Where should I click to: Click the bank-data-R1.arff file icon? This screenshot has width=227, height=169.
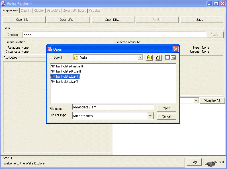[x=53, y=71]
